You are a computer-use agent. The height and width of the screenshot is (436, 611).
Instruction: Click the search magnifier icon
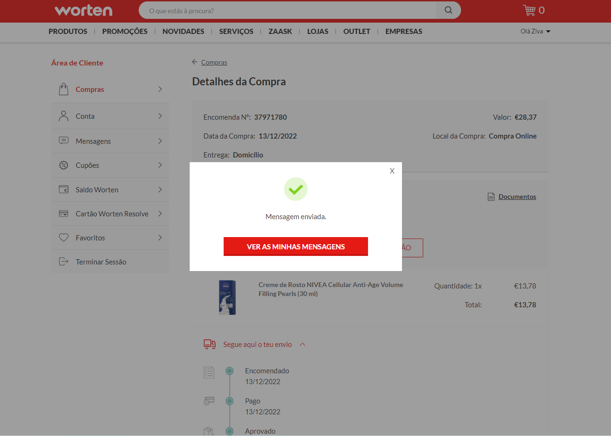448,10
